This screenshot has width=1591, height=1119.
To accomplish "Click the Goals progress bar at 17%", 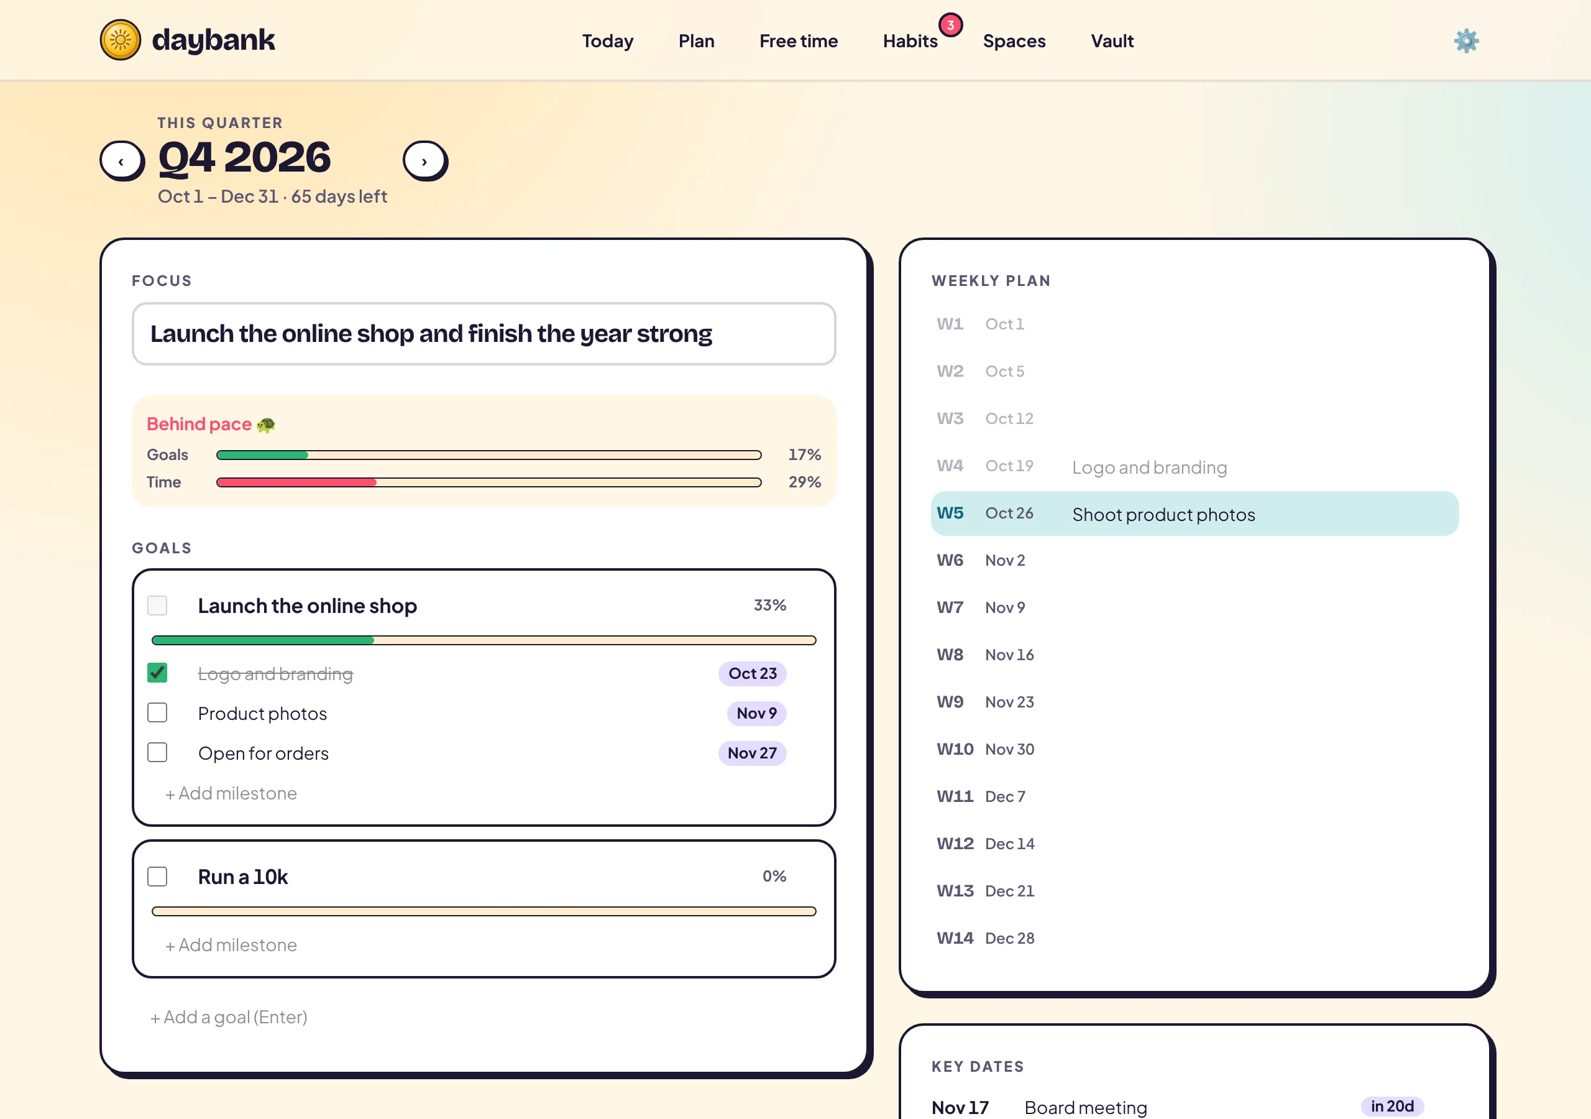I will [x=489, y=455].
